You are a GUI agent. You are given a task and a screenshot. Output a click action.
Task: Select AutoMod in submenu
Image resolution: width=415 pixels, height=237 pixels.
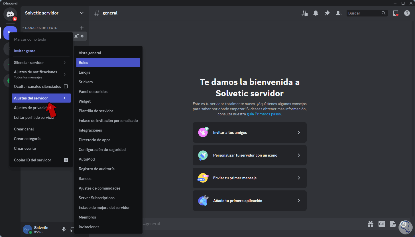coord(108,159)
